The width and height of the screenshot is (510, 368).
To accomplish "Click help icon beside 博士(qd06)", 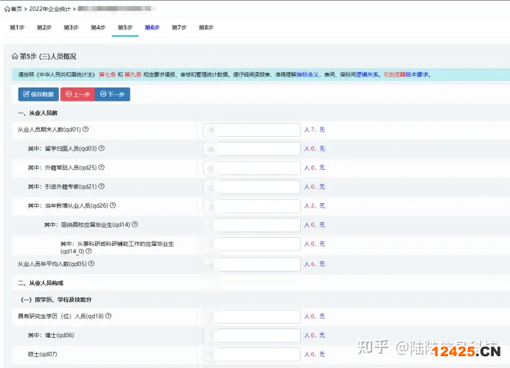I will click(80, 335).
